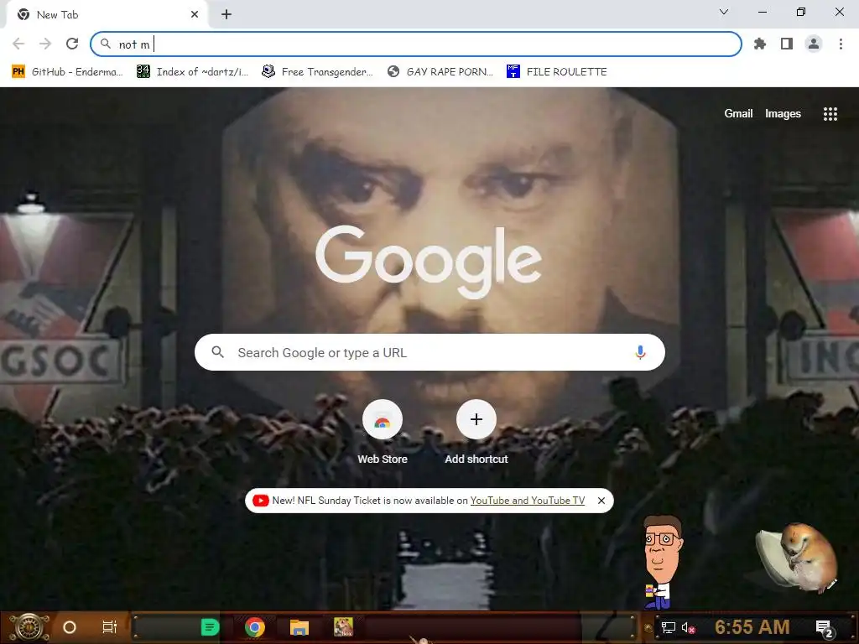Open the green notes app on taskbar
The width and height of the screenshot is (859, 644).
coord(210,627)
